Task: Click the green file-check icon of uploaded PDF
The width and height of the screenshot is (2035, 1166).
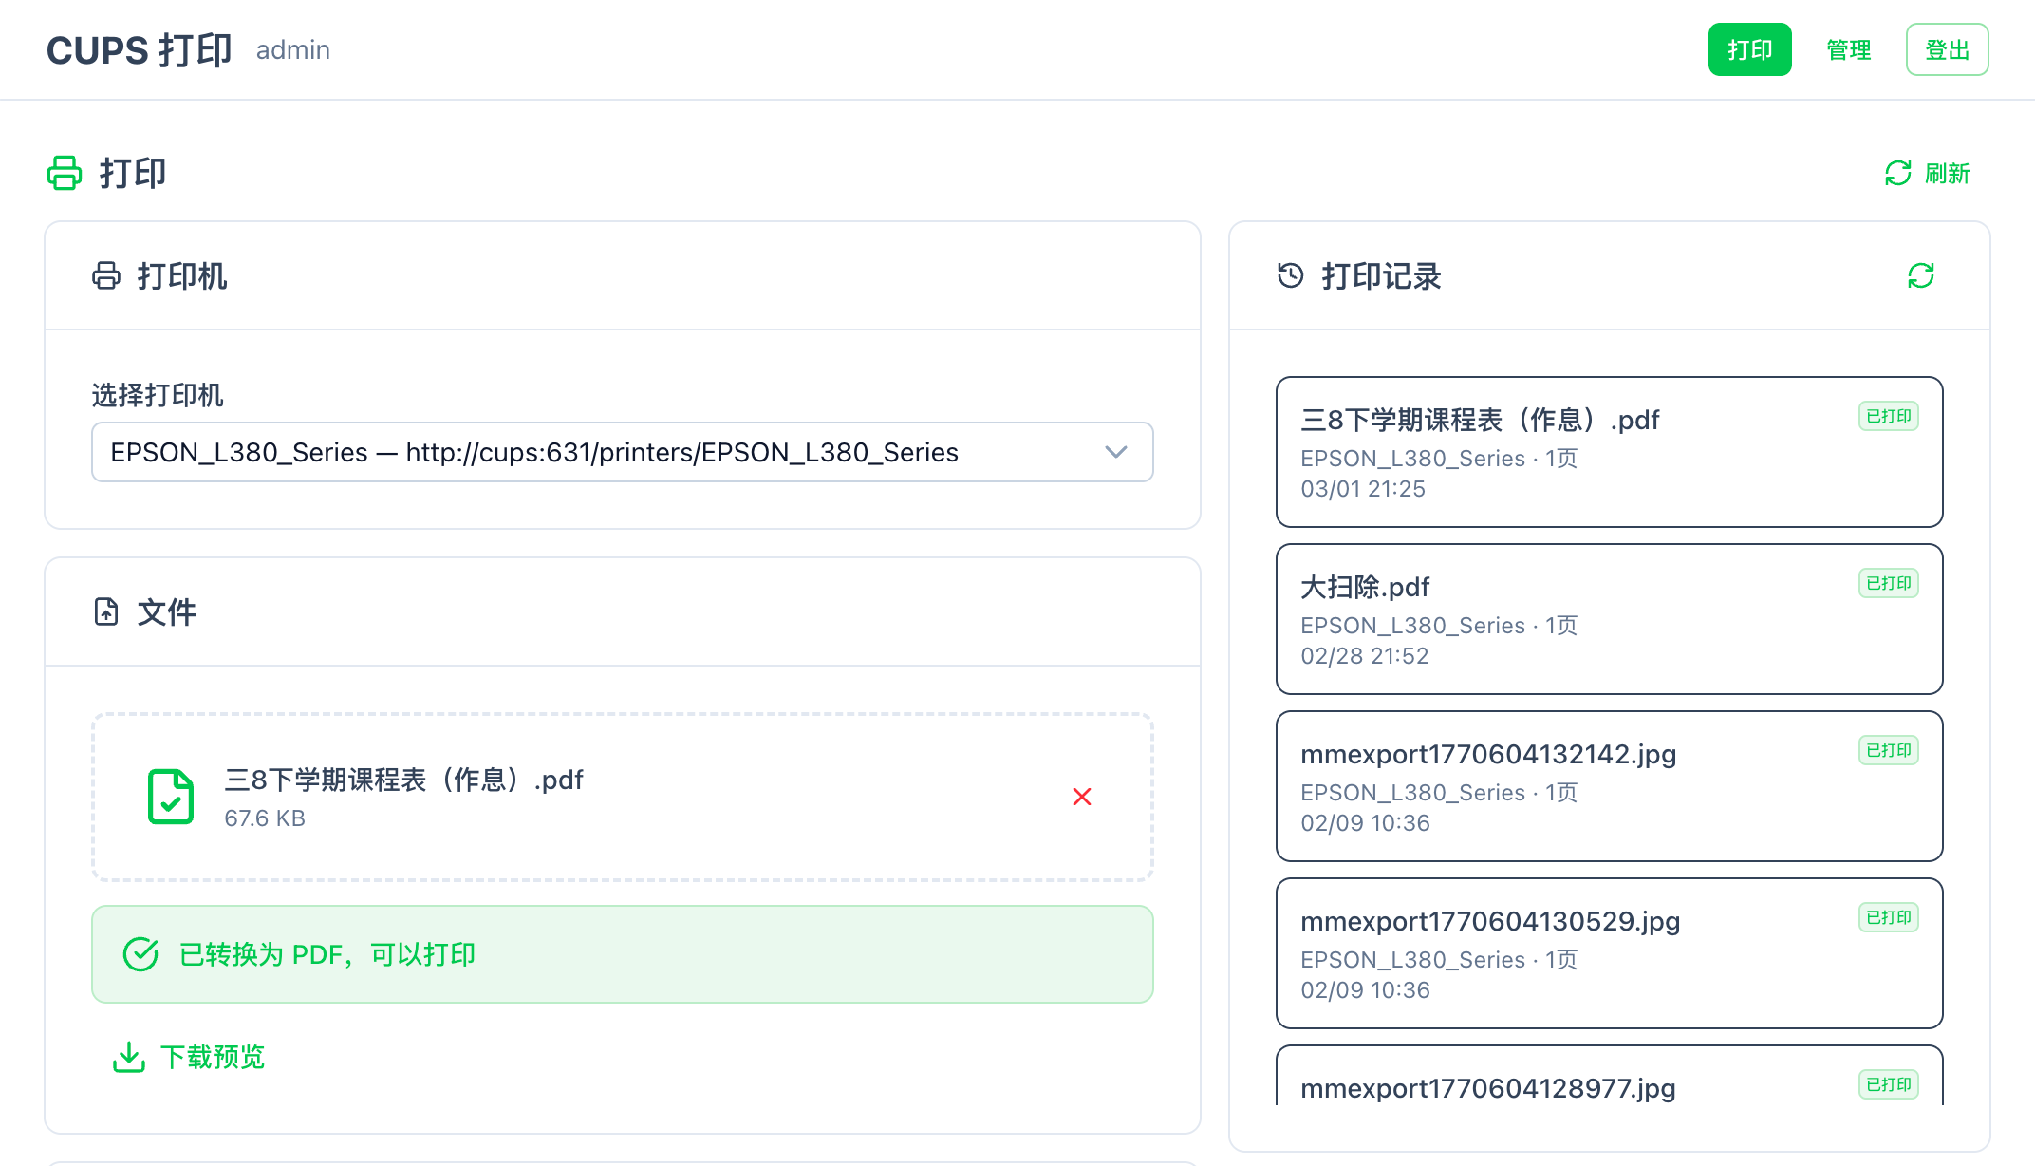Action: coord(171,797)
